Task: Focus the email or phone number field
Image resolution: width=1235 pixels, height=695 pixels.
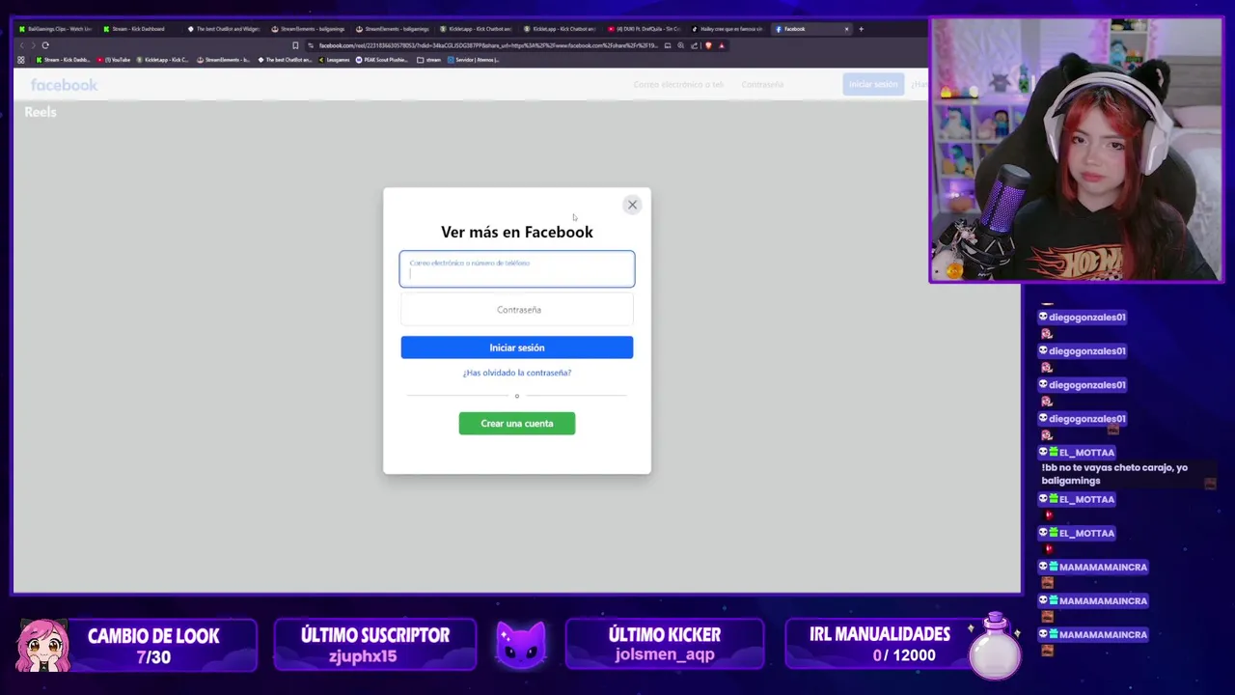Action: [x=517, y=269]
